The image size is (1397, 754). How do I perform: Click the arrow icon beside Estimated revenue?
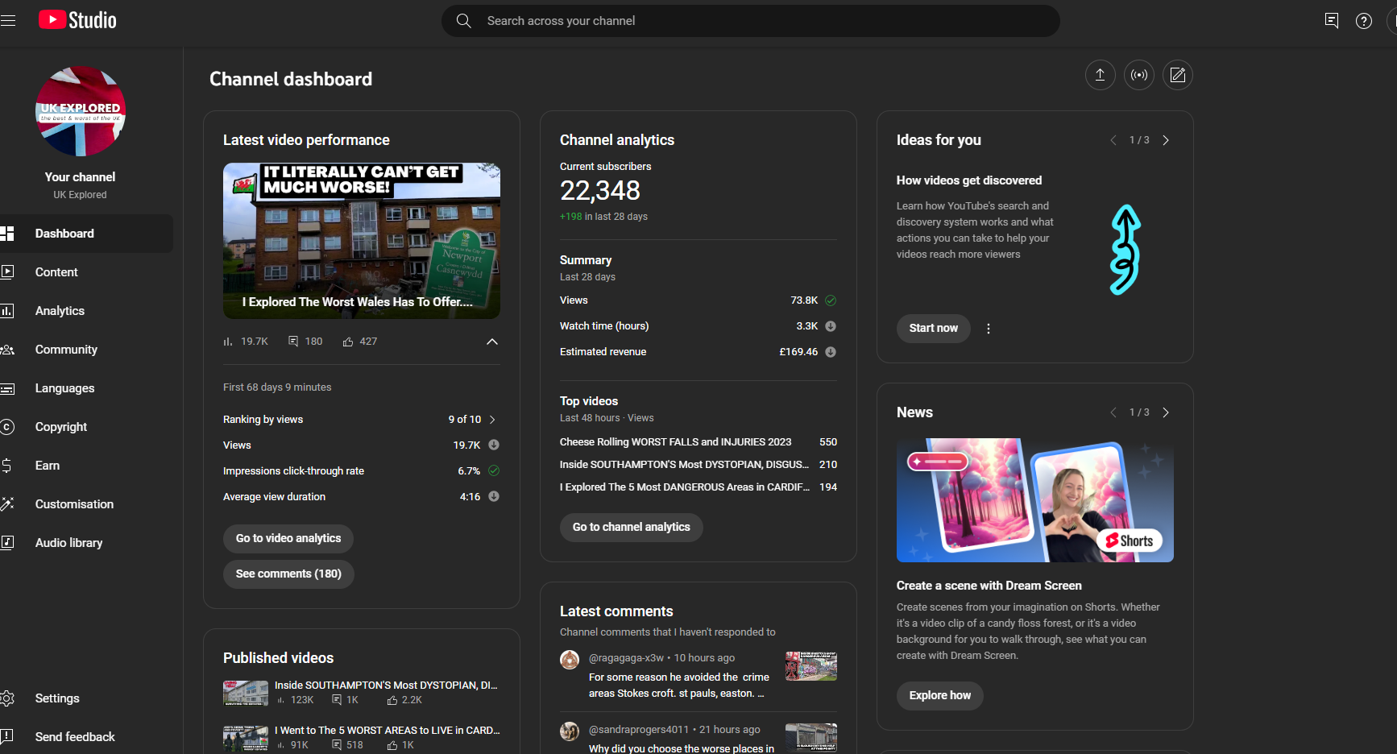click(831, 352)
